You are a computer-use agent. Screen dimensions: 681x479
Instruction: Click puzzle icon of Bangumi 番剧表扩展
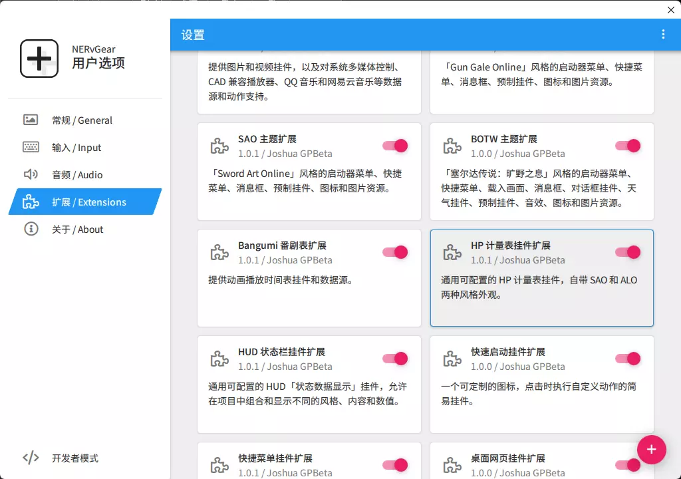tap(219, 253)
